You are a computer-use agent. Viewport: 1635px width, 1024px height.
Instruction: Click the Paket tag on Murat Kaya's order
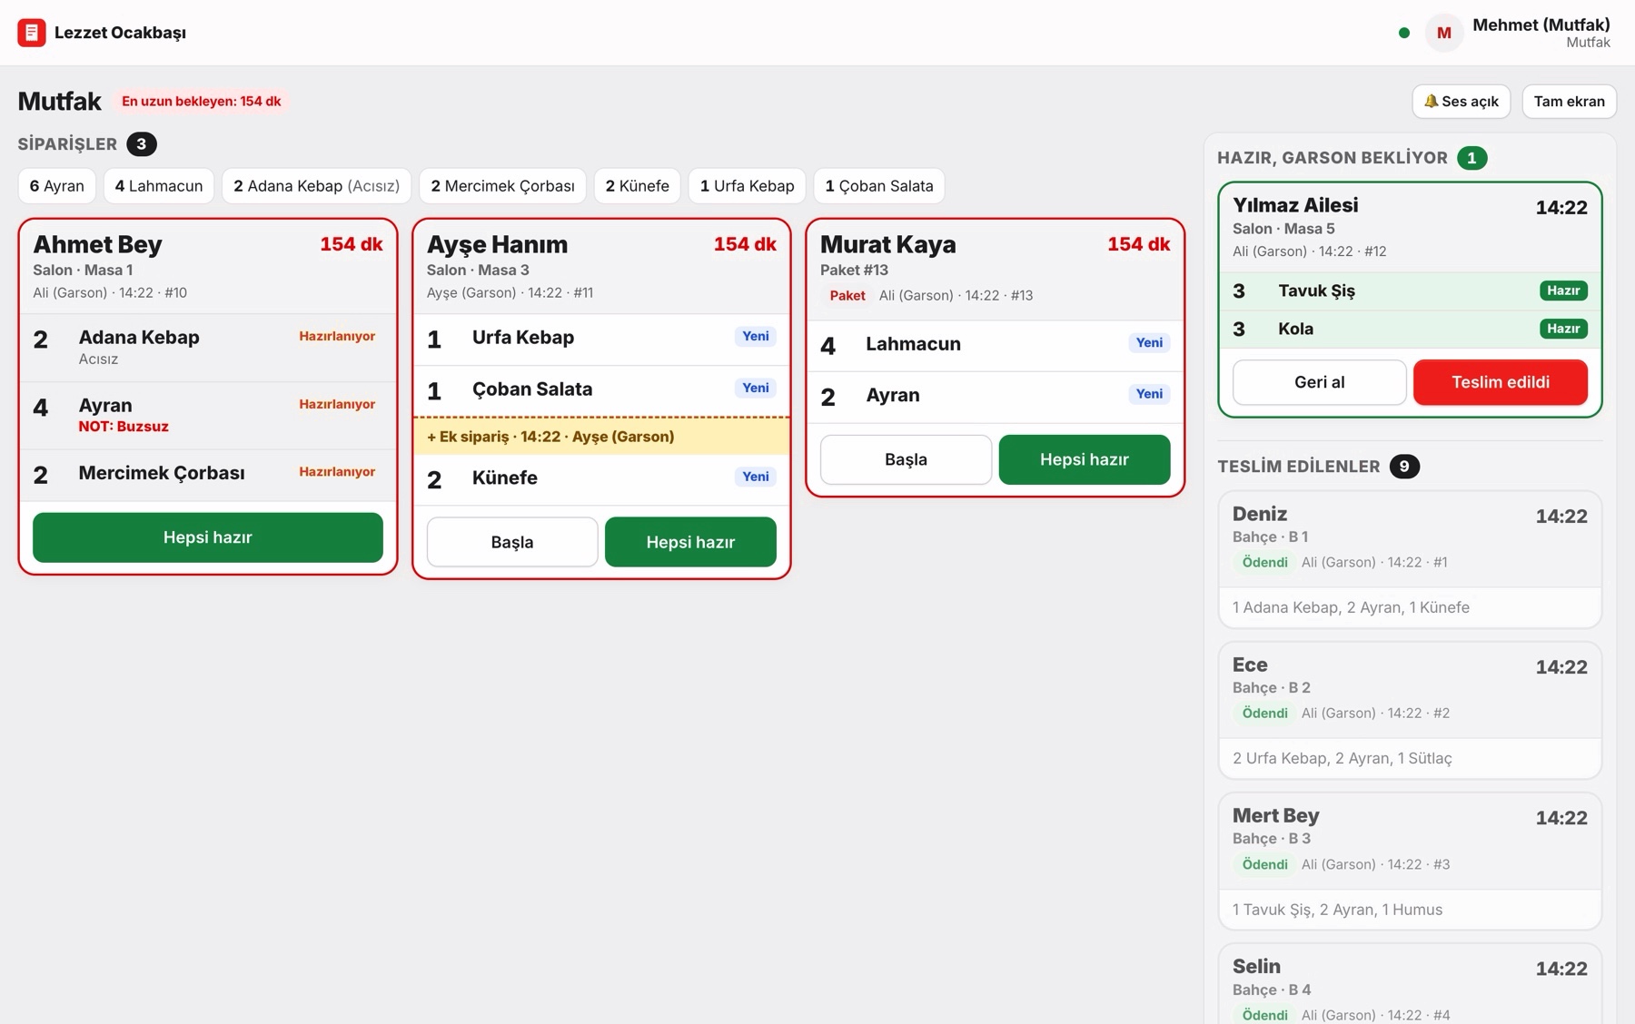847,296
